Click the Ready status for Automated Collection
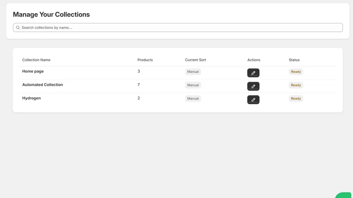 pos(296,85)
